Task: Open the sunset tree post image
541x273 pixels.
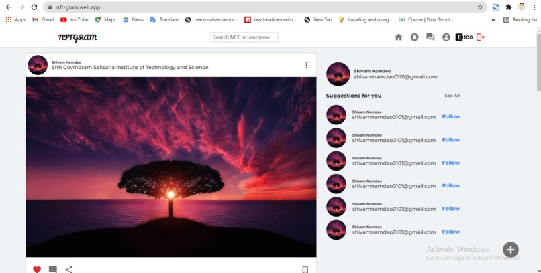Action: click(170, 167)
